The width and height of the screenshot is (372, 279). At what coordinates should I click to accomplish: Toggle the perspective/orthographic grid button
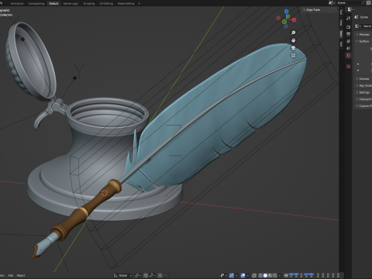pos(293,55)
